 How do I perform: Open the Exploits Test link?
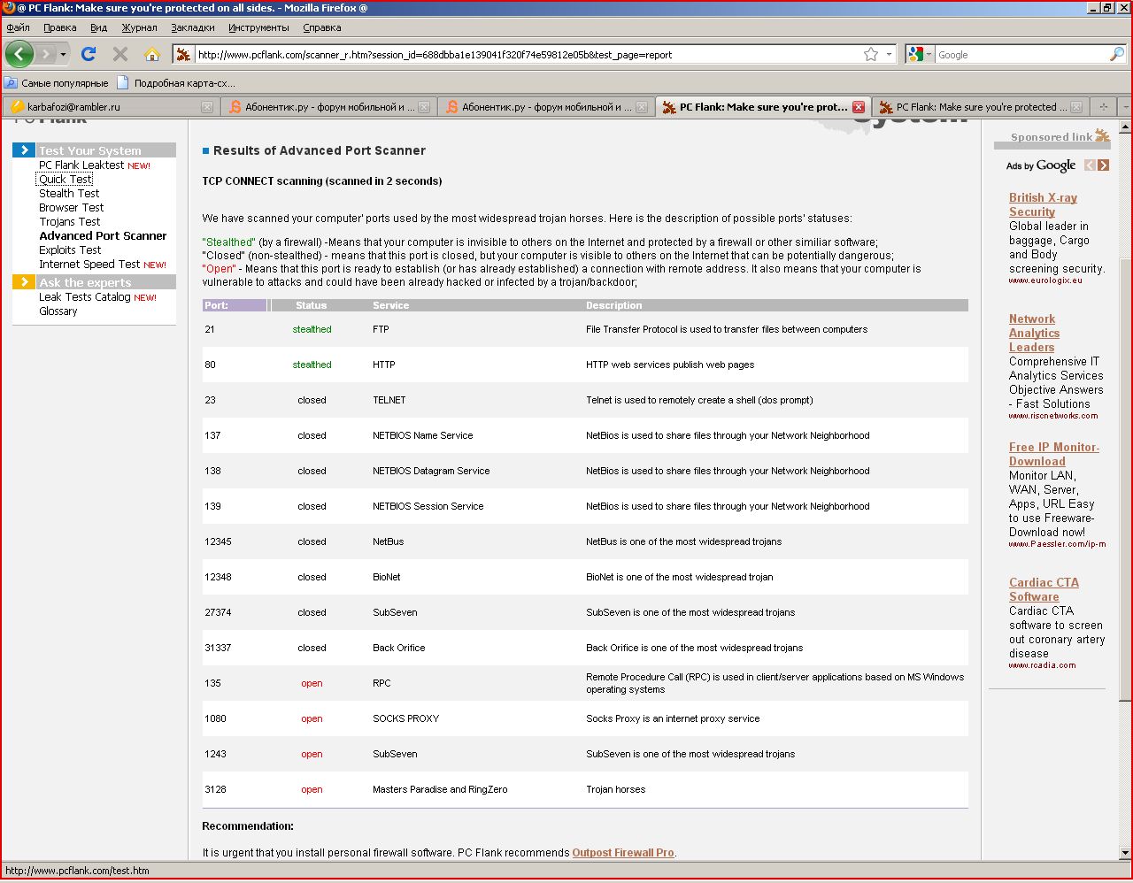[70, 250]
